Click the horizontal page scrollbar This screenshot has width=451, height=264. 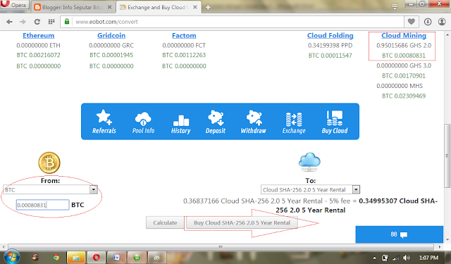point(221,247)
